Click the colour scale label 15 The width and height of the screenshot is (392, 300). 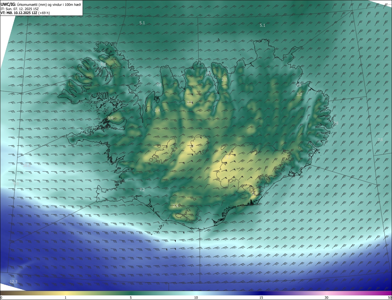[261, 298]
